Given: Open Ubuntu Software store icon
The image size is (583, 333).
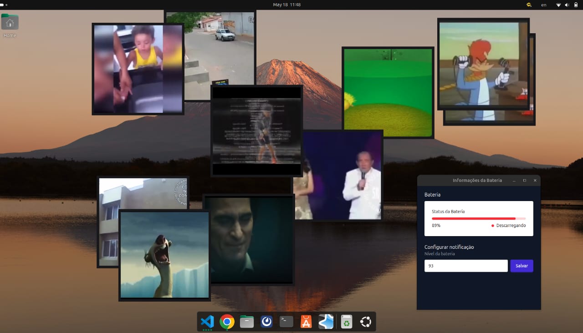Looking at the screenshot, I should (306, 322).
